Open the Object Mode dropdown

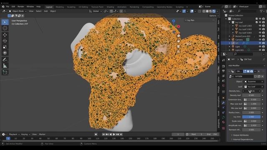(x=18, y=11)
